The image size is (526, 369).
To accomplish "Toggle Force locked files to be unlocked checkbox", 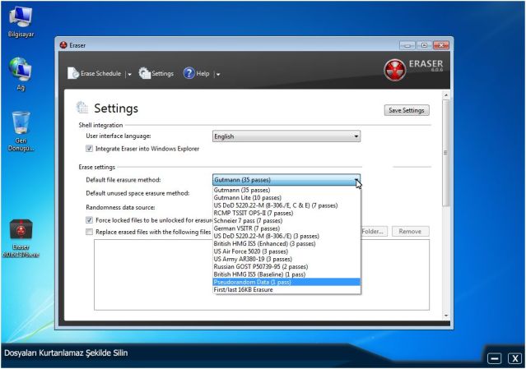I will click(89, 220).
